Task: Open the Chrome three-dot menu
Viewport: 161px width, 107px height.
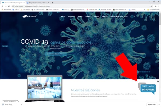Action: tap(159, 6)
